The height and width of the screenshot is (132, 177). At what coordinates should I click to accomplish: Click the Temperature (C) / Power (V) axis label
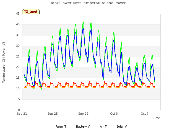pos(4,62)
